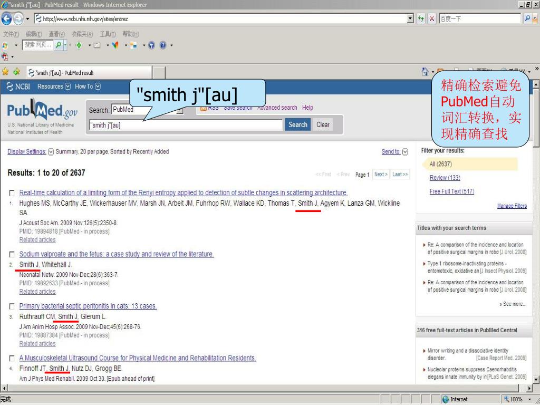The width and height of the screenshot is (540, 405).
Task: Click the mail envelope toolbar icon
Action: [97, 45]
